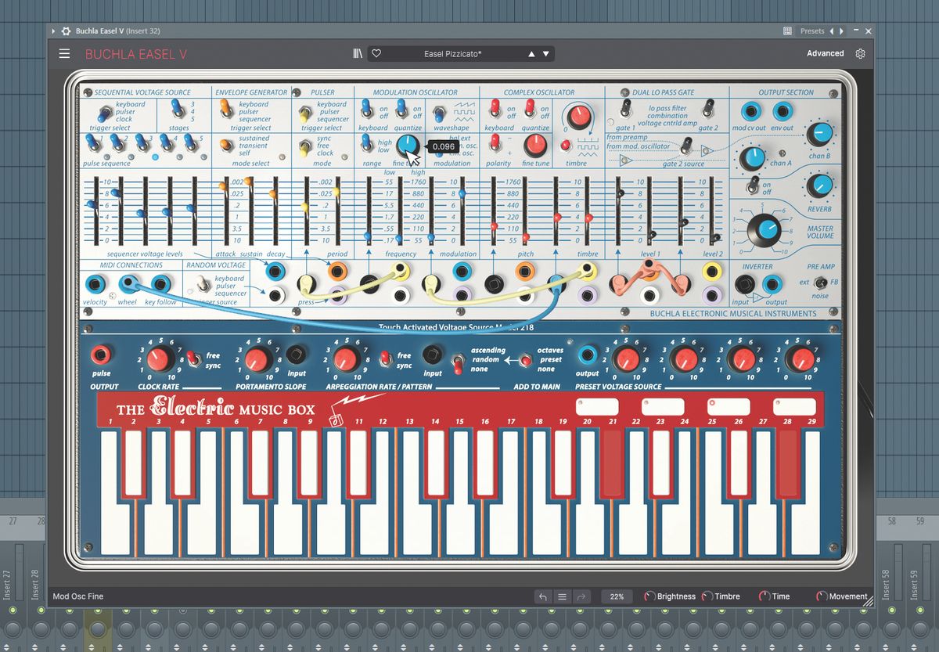
Task: Open the Arturia hamburger main menu
Action: point(64,53)
